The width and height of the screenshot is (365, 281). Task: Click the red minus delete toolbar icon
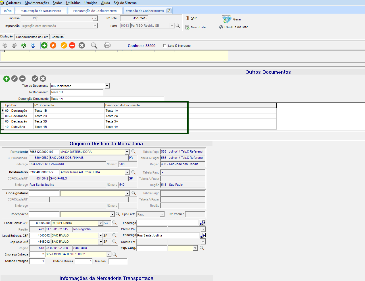coord(72,45)
